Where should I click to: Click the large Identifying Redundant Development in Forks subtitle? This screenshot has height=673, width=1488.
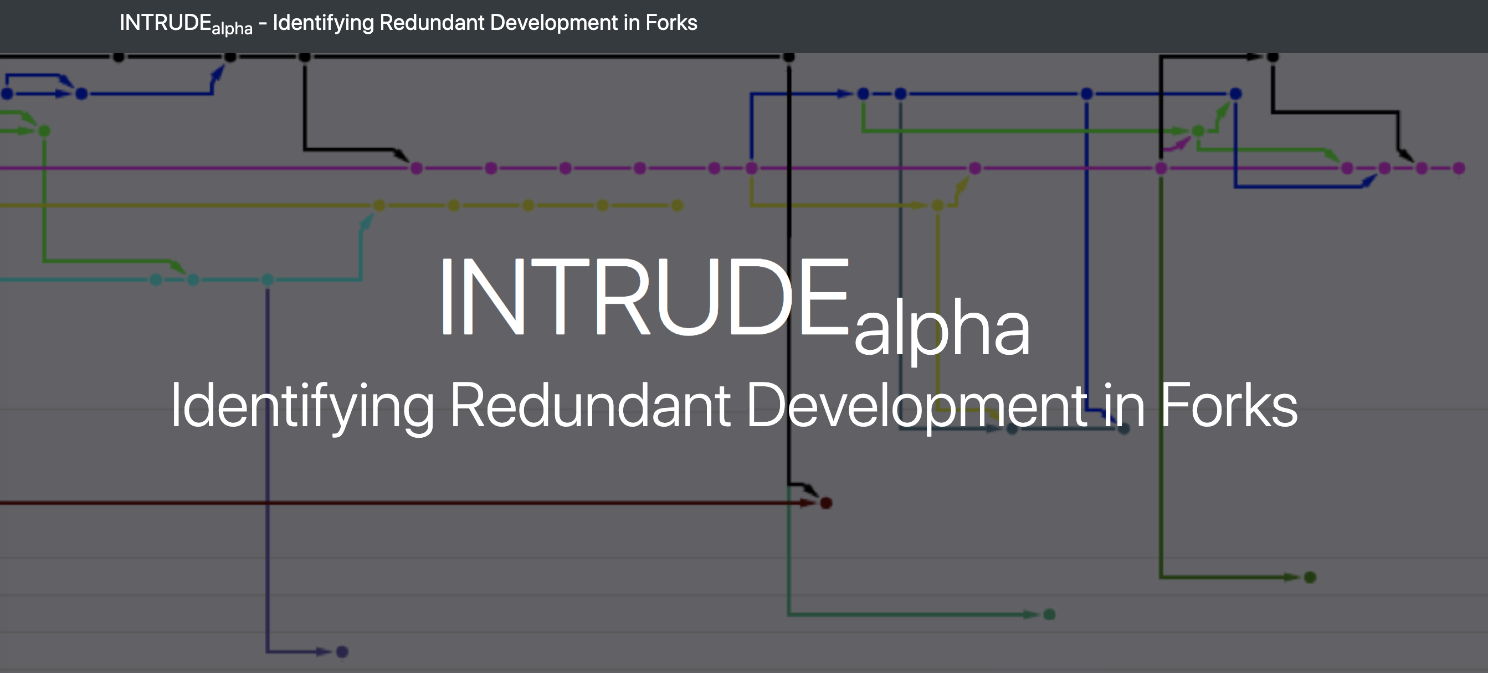(x=733, y=405)
